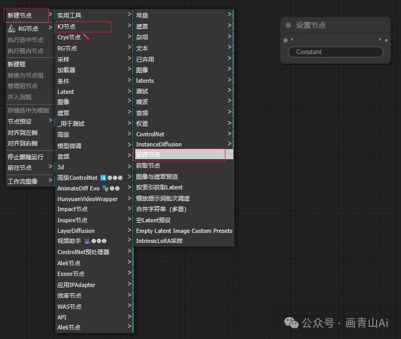Expand 杂项 in the KJ节点 submenu
The width and height of the screenshot is (401, 339).
(x=183, y=37)
